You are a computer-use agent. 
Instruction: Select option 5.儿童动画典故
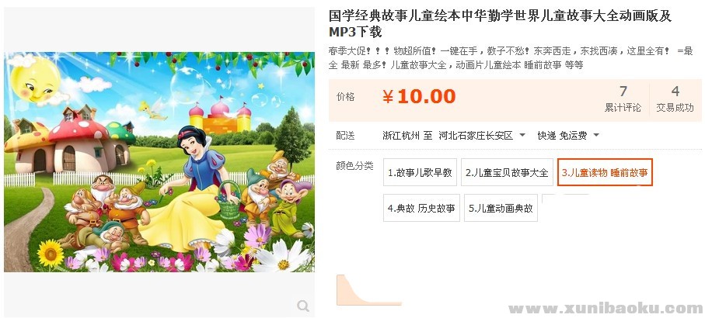pos(501,208)
